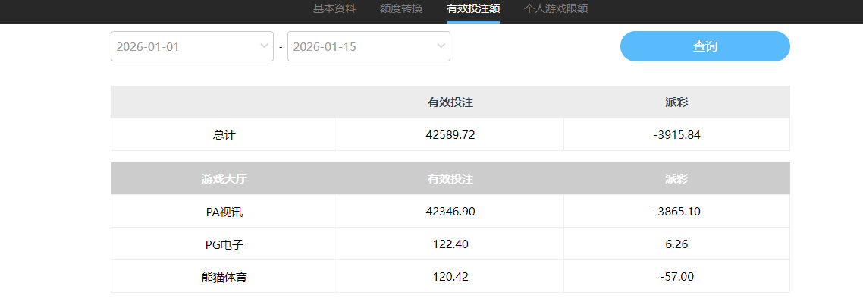Go to the 个人游戏限额 tab
The width and height of the screenshot is (863, 305).
pos(556,9)
